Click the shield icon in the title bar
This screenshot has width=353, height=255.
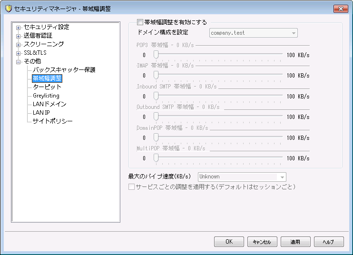click(x=8, y=9)
